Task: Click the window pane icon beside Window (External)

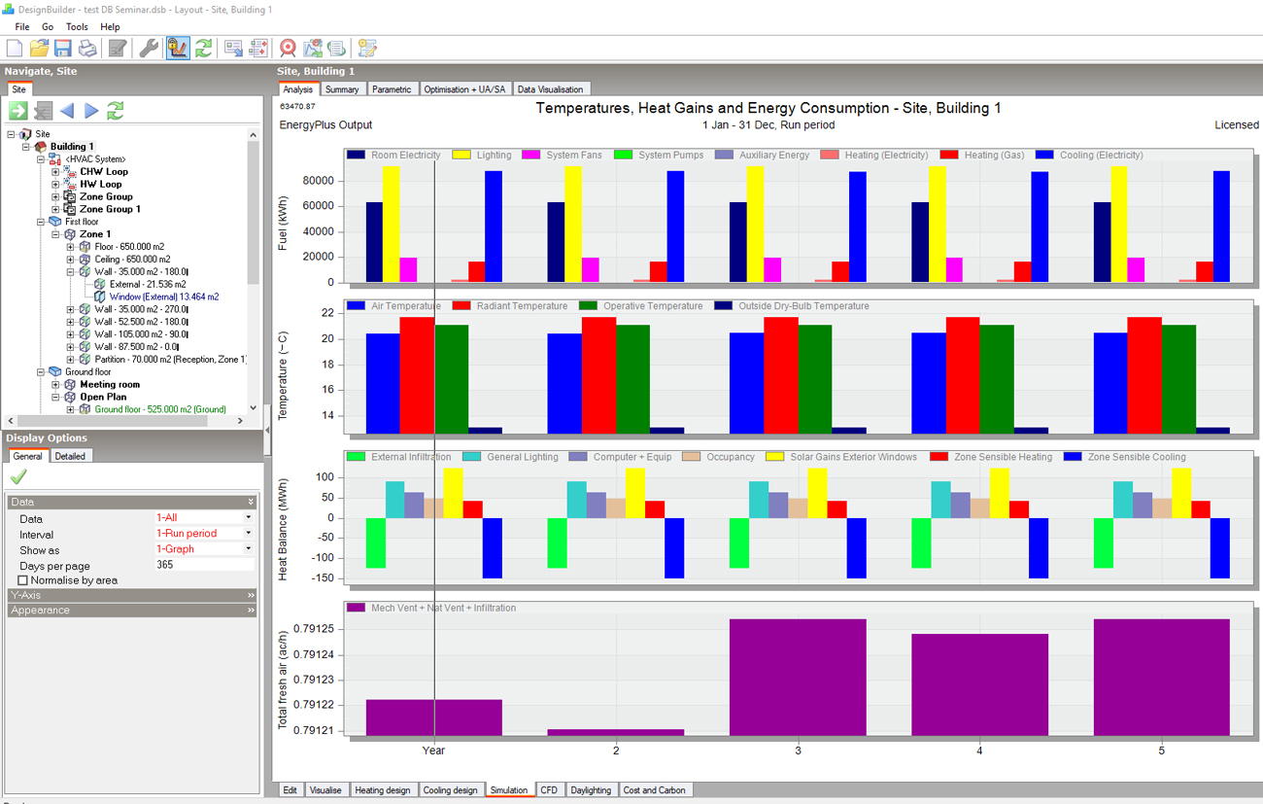Action: tap(99, 297)
